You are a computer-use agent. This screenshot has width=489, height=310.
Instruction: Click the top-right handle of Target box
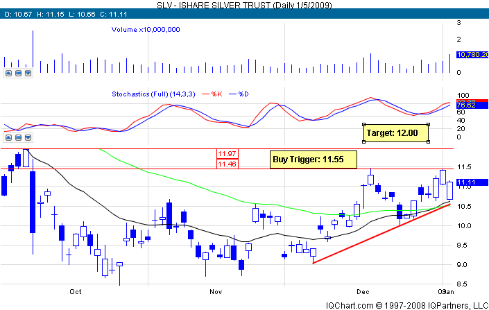[428, 124]
